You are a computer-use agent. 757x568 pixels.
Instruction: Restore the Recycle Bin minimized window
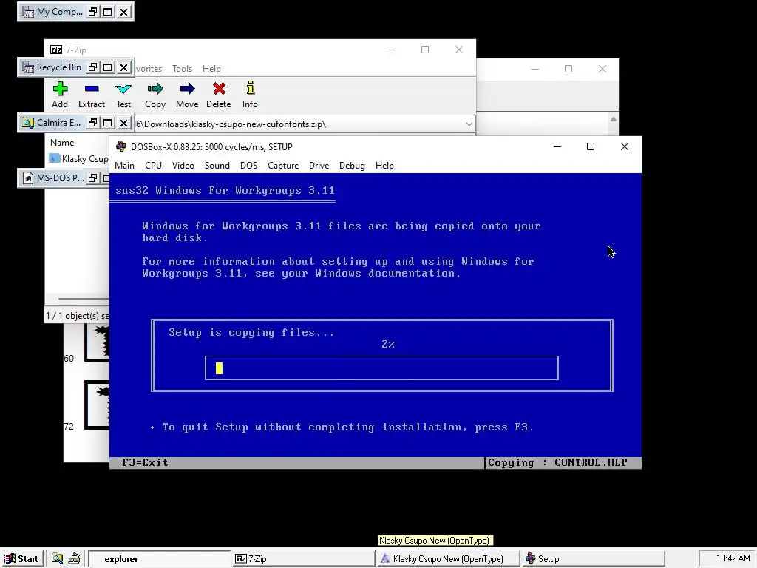(x=92, y=67)
